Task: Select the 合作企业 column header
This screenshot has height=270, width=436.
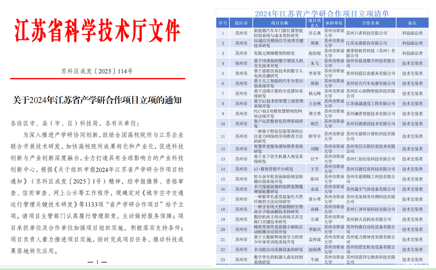Action: pyautogui.click(x=370, y=23)
